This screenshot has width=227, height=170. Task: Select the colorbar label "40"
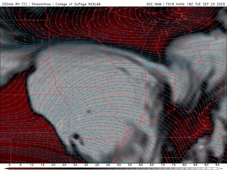[x=97, y=165]
